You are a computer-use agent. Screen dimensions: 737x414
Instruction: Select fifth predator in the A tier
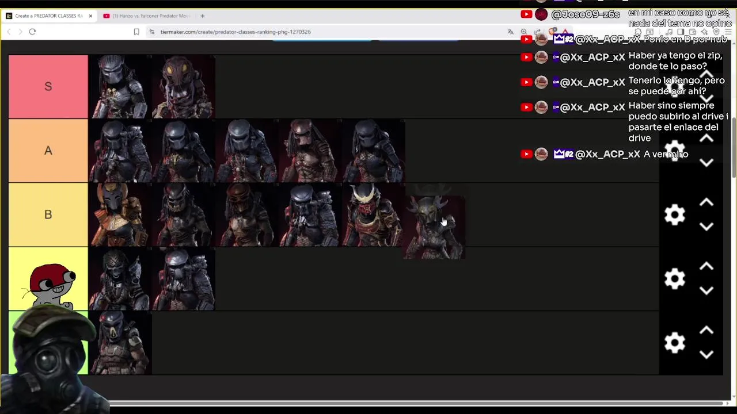click(373, 151)
